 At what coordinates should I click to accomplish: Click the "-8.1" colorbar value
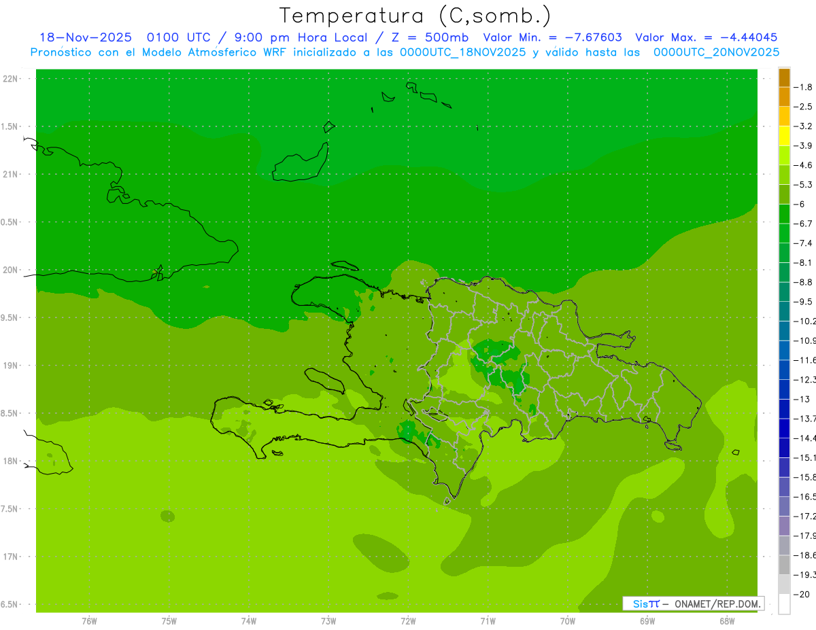click(x=804, y=263)
